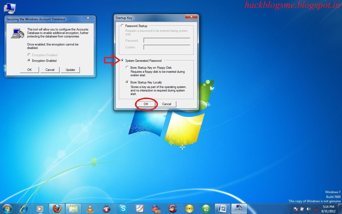The image size is (342, 214).
Task: Cancel the Securing the Windows Account Database dialog
Action: click(50, 70)
